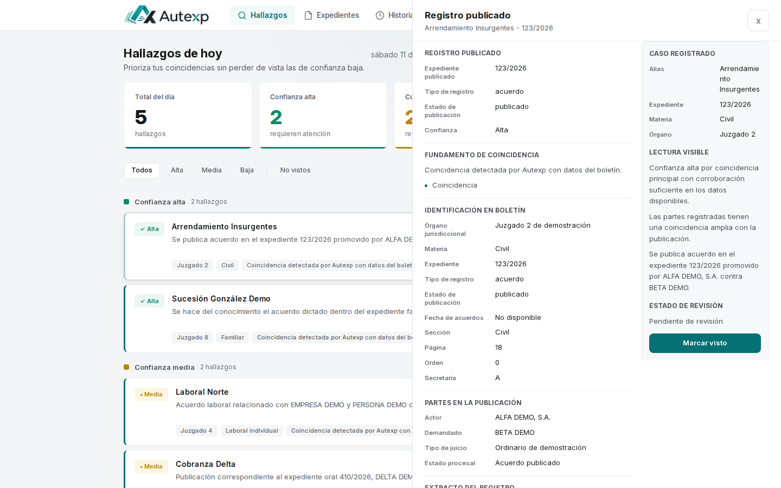Viewport: 781px width, 488px height.
Task: Click 'Pendiente de revisión' status text
Action: click(x=686, y=322)
